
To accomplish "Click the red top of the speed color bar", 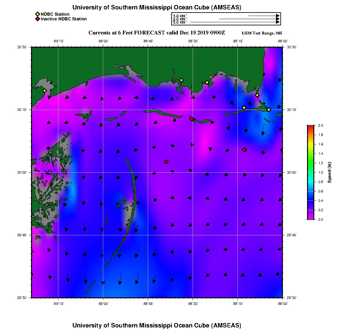I will (310, 127).
